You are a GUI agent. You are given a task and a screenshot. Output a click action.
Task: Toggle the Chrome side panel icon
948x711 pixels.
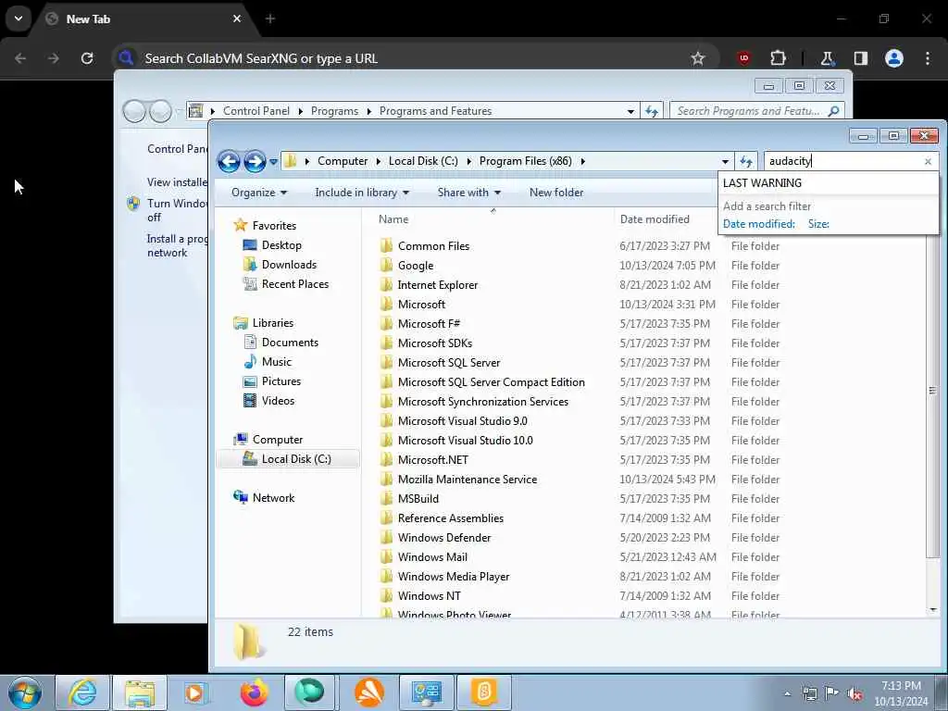click(x=860, y=58)
